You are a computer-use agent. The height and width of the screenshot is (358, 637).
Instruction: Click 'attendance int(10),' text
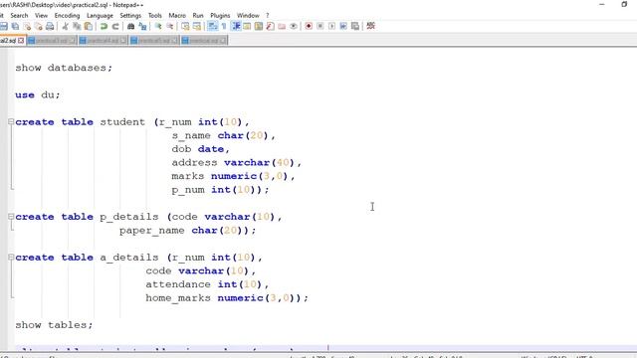click(207, 284)
